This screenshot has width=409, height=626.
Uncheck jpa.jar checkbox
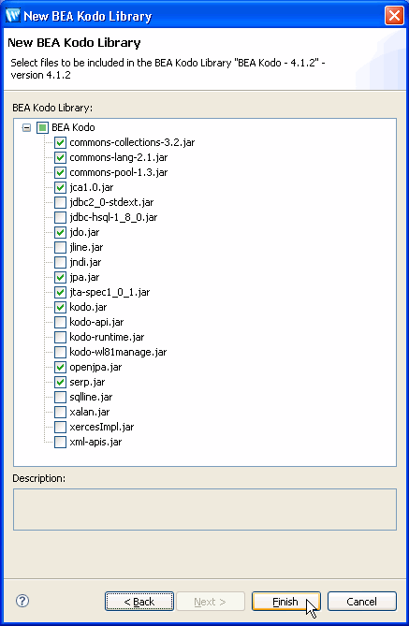(x=60, y=278)
